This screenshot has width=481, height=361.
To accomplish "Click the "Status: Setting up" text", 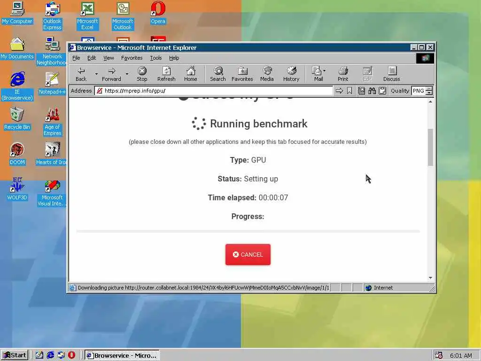I will 248,179.
